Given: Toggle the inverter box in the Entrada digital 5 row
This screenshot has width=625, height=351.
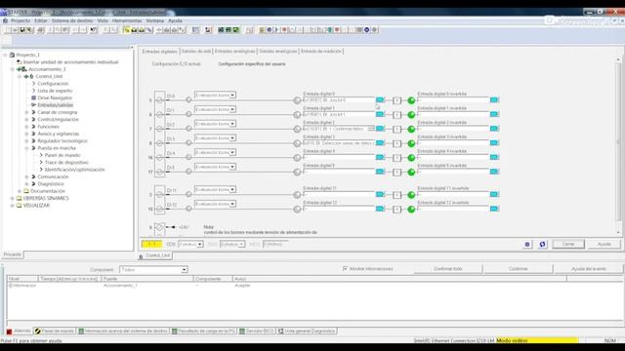Looking at the screenshot, I should [396, 173].
